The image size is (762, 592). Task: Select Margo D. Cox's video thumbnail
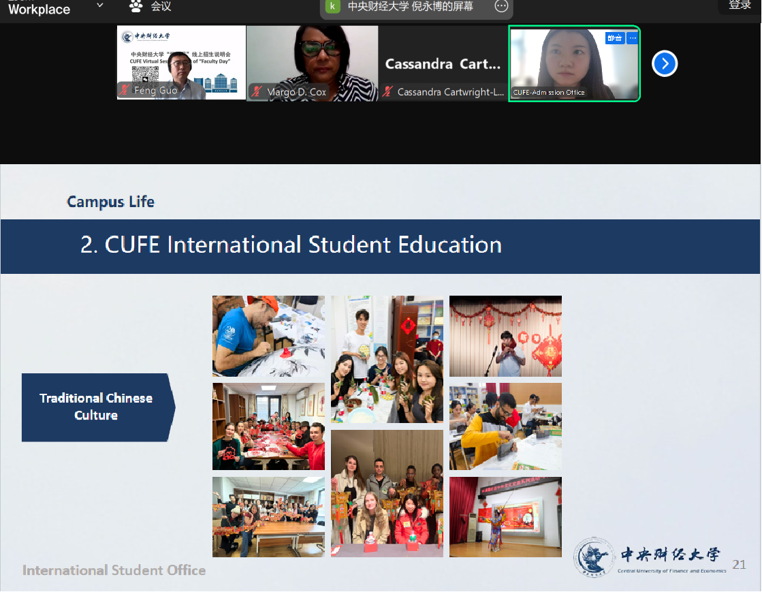[x=312, y=63]
